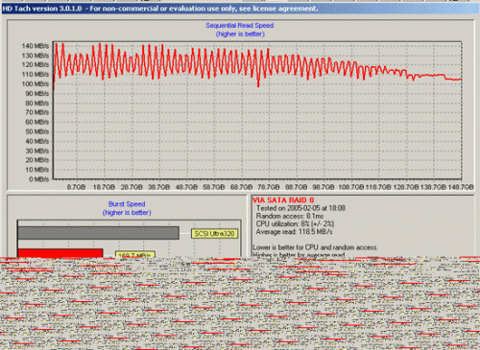Click the yellow SCSI Ultra320 label
Screen dimensions: 480x350
click(x=214, y=234)
